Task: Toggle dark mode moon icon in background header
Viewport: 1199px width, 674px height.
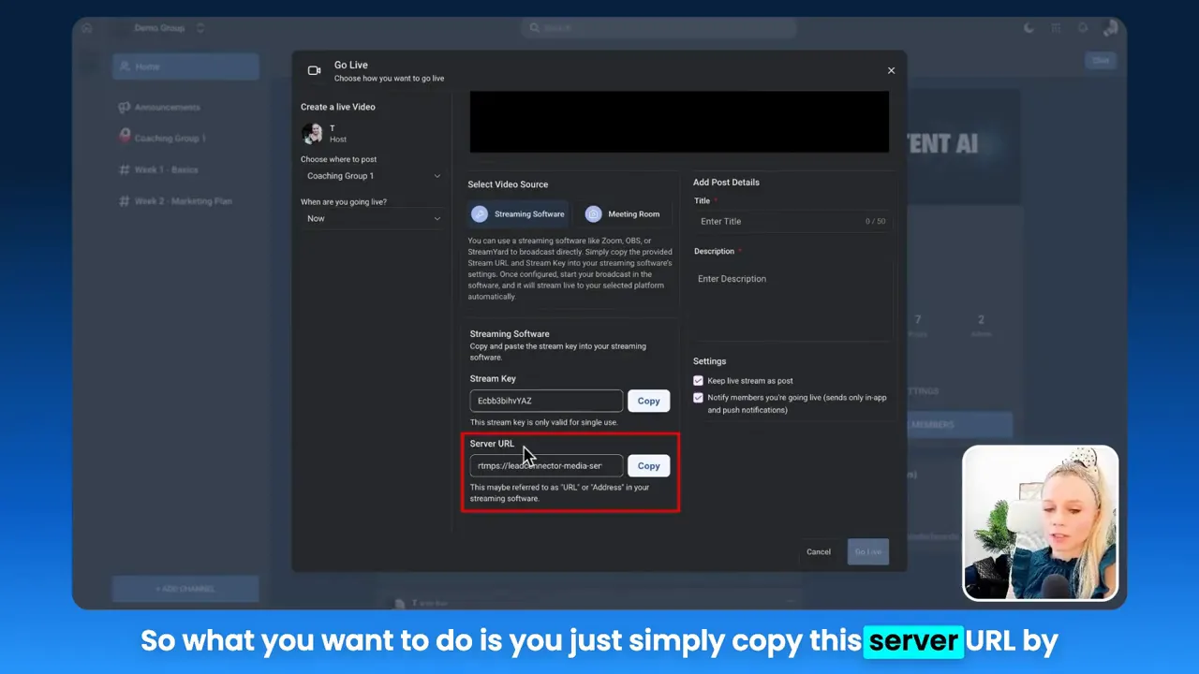Action: (x=1029, y=28)
